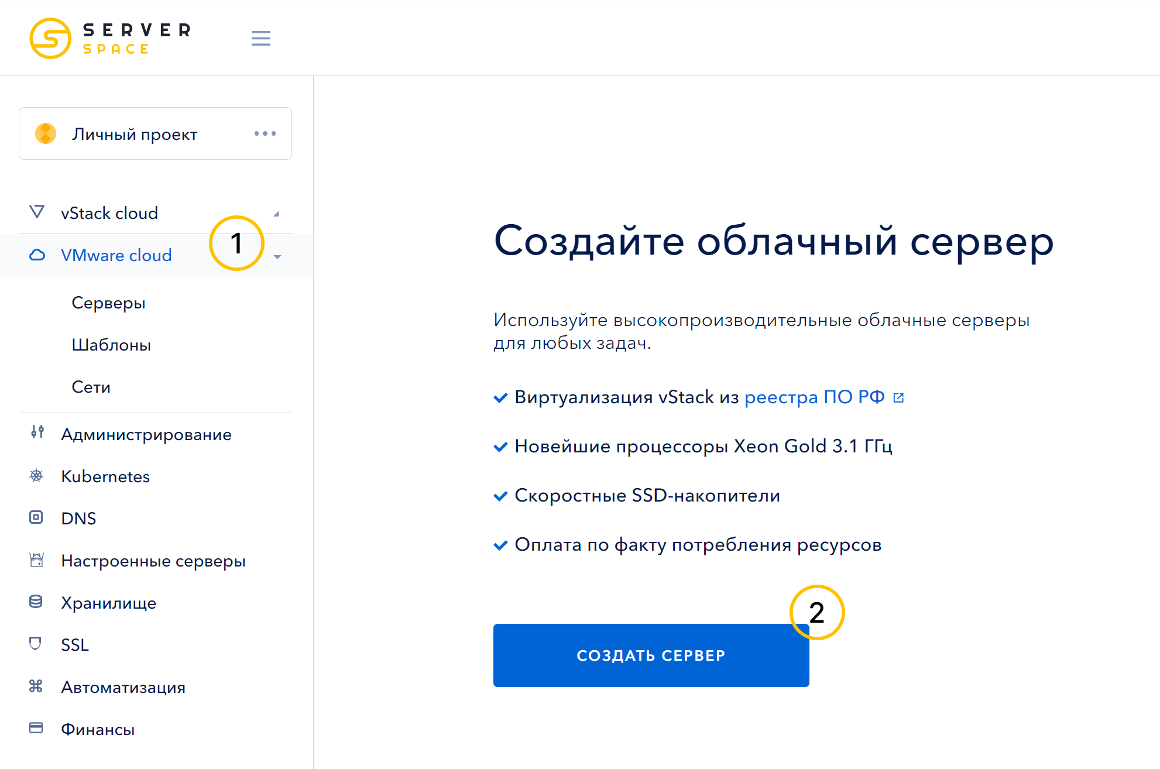Click the description Используйте высокопроизводительные облачные серверы
1160x769 pixels.
click(x=761, y=320)
